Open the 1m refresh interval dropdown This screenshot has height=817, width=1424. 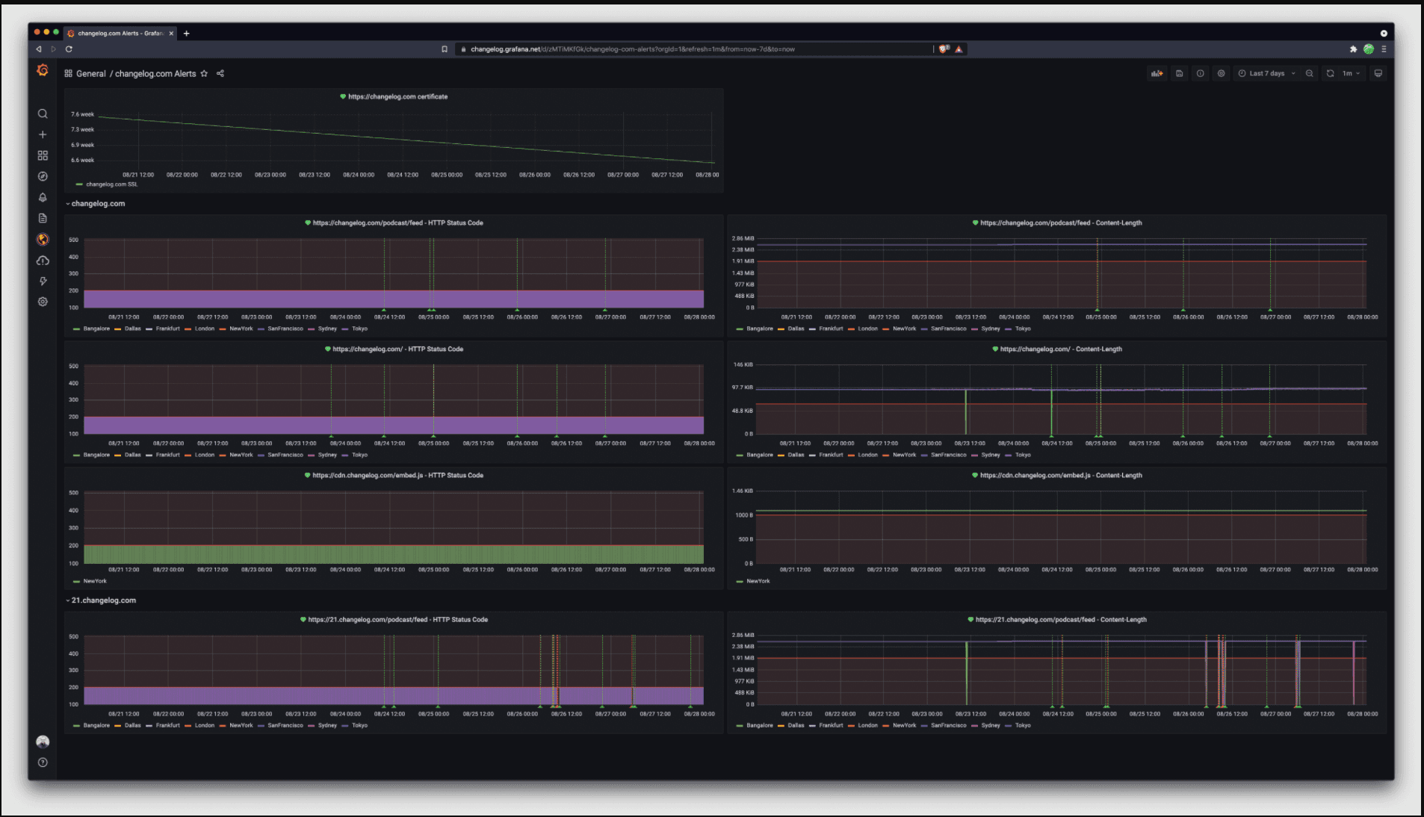click(x=1351, y=73)
